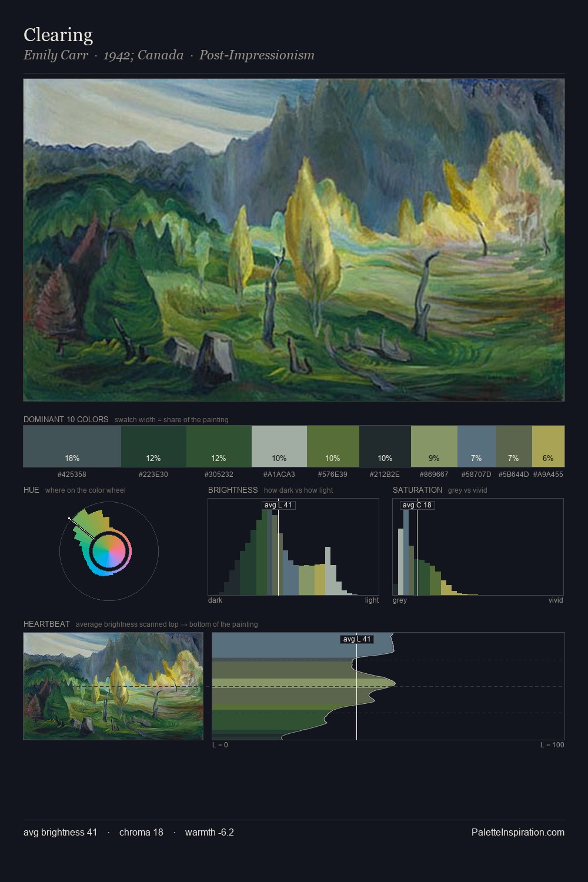Viewport: 588px width, 882px height.
Task: Click the dark axis label
Action: [215, 600]
